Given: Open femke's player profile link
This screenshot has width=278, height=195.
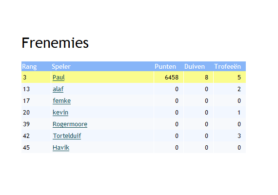Looking at the screenshot, I should pos(62,101).
